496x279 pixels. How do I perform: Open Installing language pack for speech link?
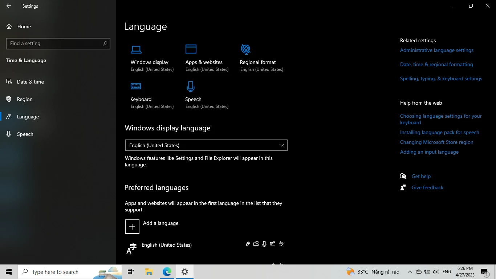(439, 132)
